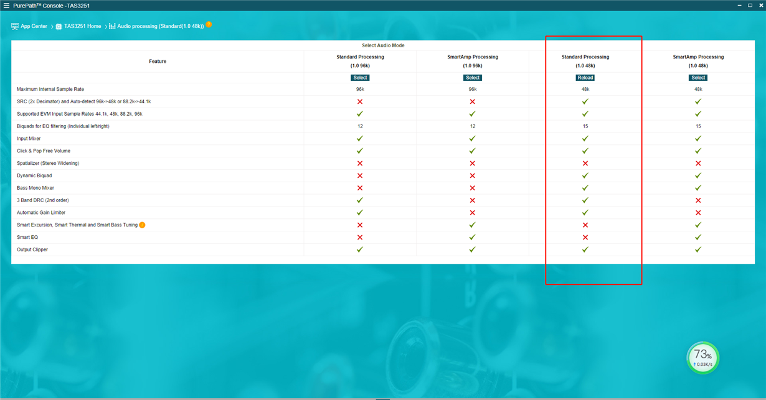Image resolution: width=766 pixels, height=400 pixels.
Task: Click the 73% network speed widget
Action: point(702,358)
